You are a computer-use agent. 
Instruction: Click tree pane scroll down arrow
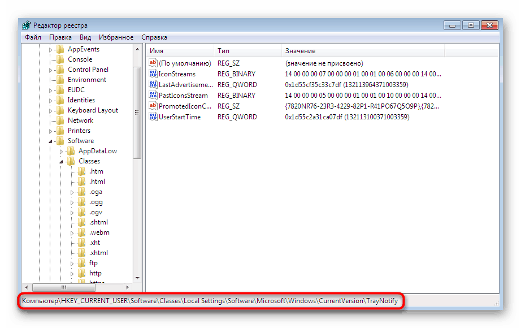(137, 278)
